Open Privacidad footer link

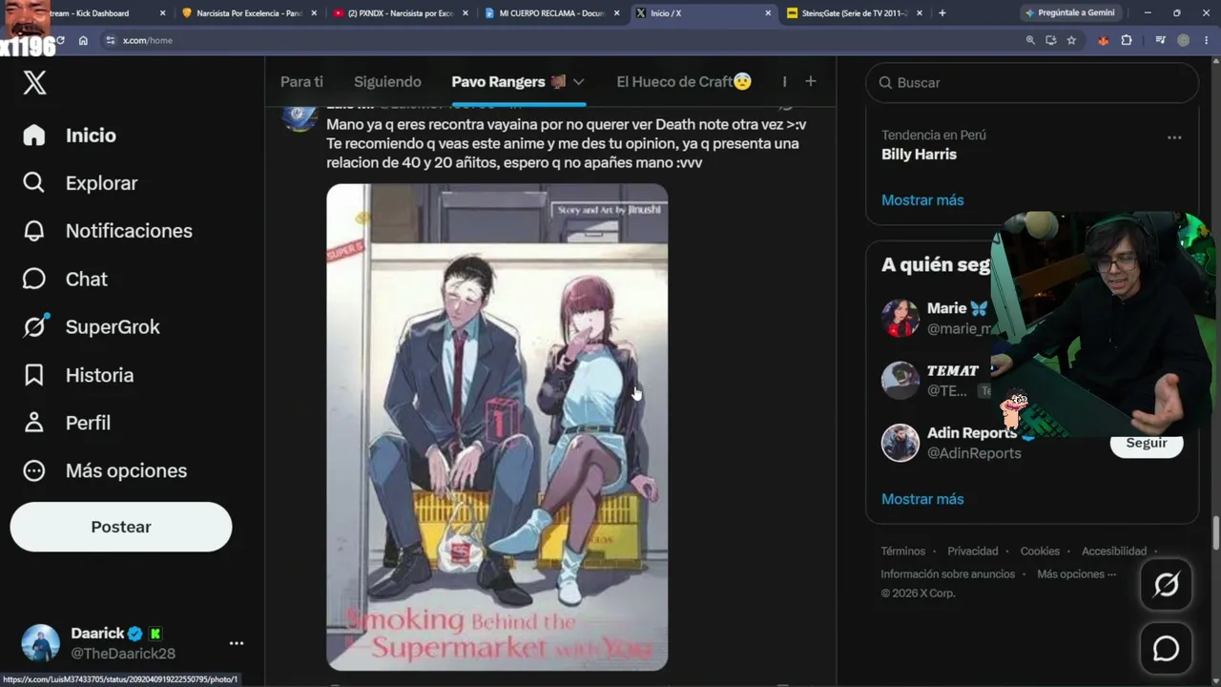click(x=973, y=552)
